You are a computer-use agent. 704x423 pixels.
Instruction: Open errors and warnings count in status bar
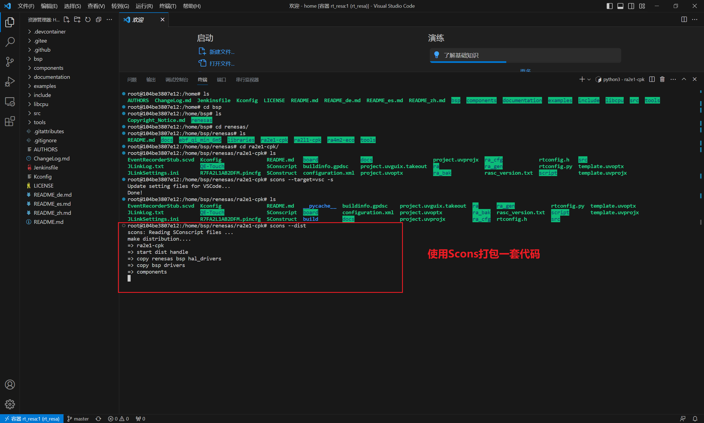click(x=119, y=419)
